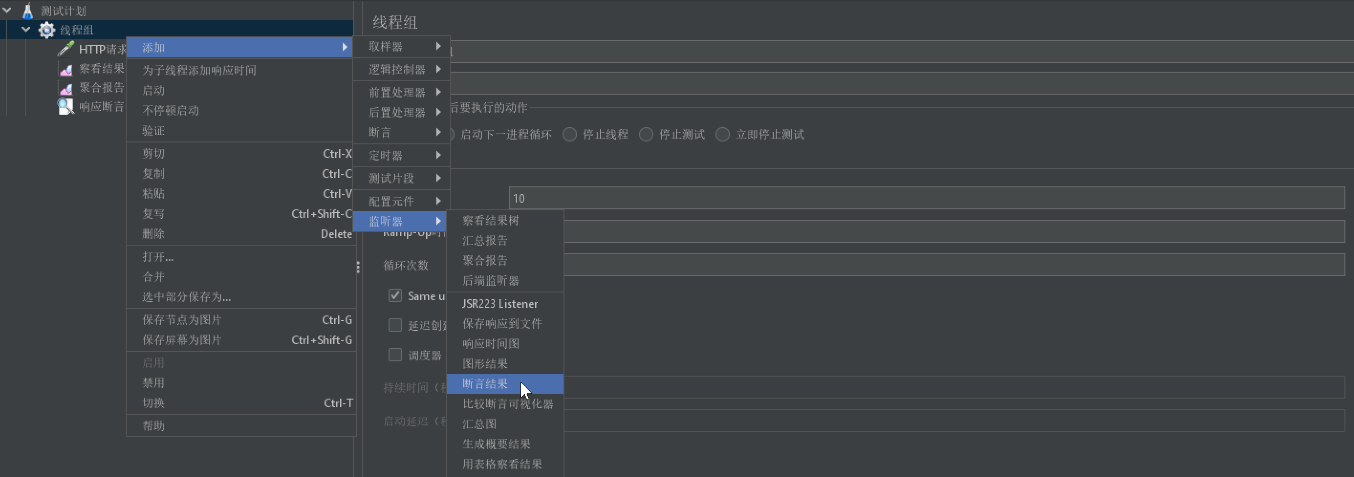Image resolution: width=1354 pixels, height=477 pixels.
Task: Click 切换 in the context menu
Action: click(241, 403)
